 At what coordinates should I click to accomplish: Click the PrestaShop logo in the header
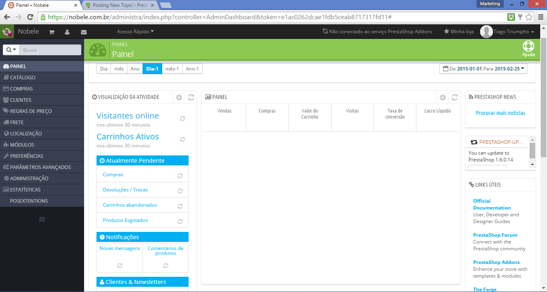[x=7, y=32]
